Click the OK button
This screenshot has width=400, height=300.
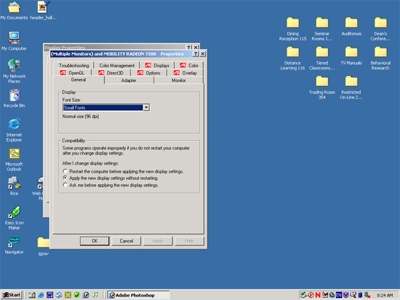[95, 241]
